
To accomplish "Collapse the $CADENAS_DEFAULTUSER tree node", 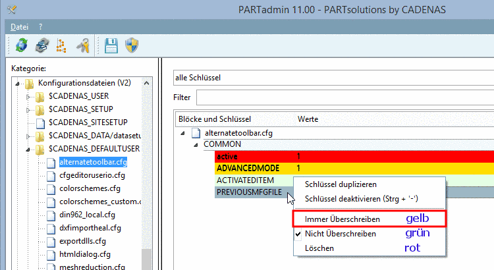I will (x=28, y=149).
